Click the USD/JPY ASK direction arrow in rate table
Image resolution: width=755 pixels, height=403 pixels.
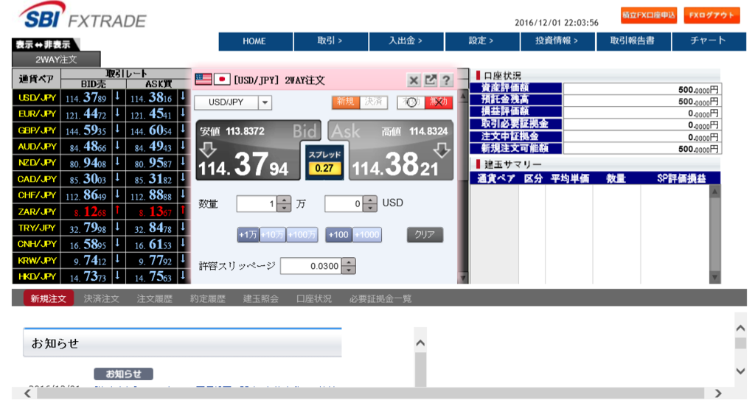(x=183, y=97)
